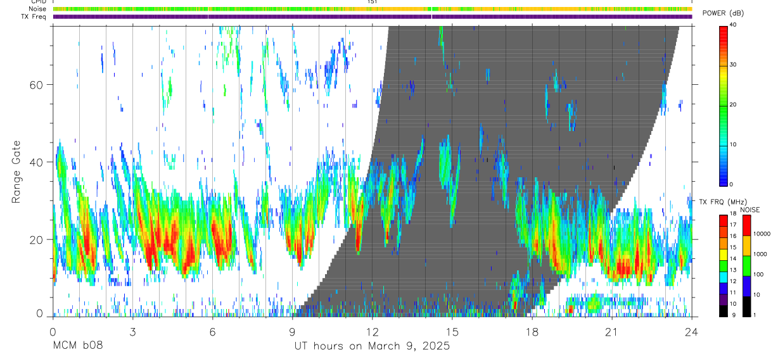The height and width of the screenshot is (359, 778).
Task: Click the "10" tick on the POWER color bar
Action: [734, 144]
